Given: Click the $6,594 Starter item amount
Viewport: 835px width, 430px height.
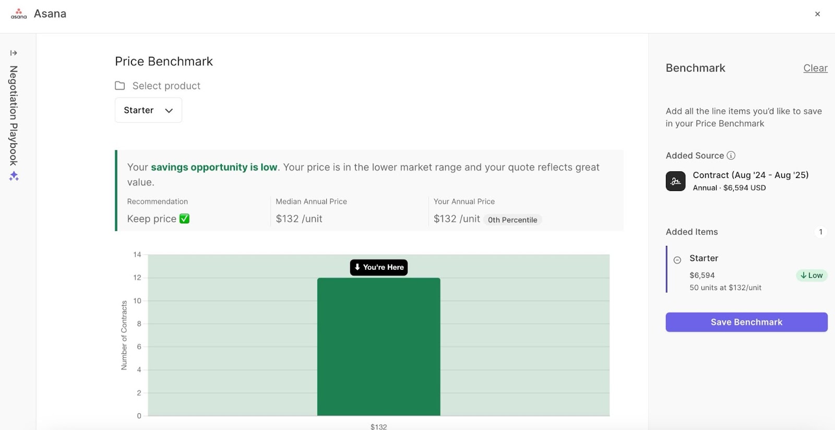Looking at the screenshot, I should pos(702,275).
